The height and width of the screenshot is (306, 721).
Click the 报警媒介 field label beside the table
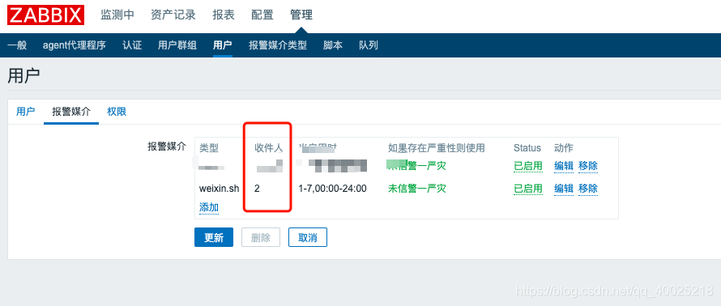point(166,147)
